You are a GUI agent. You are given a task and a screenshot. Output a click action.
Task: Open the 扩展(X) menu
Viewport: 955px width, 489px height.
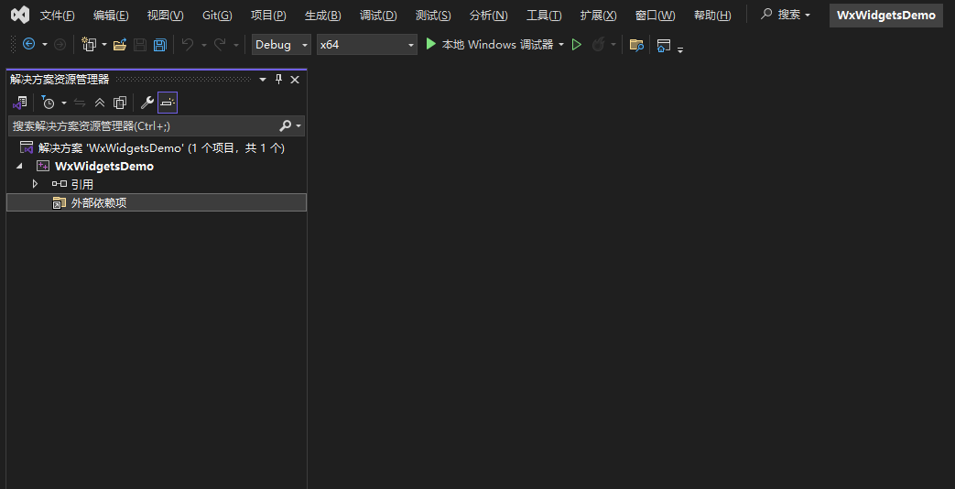click(598, 16)
